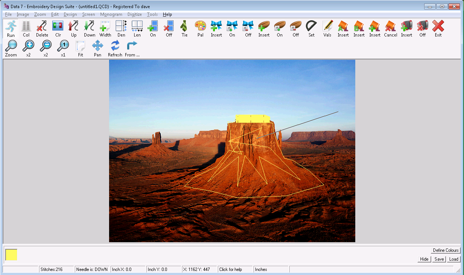Click the Off icon with brown bean
Viewport: 464px width, 275px height.
(x=296, y=26)
